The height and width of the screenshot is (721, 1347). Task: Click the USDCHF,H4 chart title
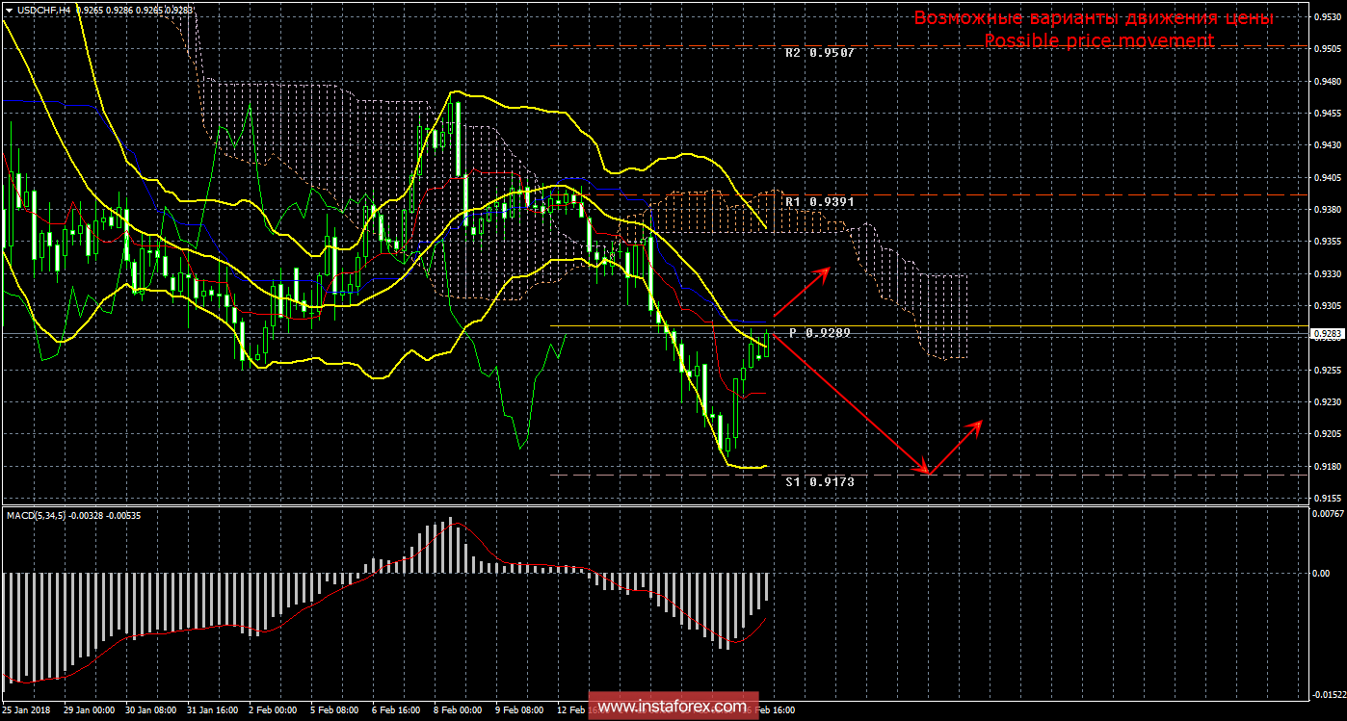pyautogui.click(x=42, y=9)
